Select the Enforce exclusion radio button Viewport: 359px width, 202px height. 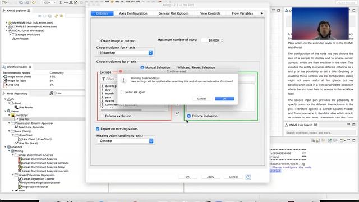102,116
